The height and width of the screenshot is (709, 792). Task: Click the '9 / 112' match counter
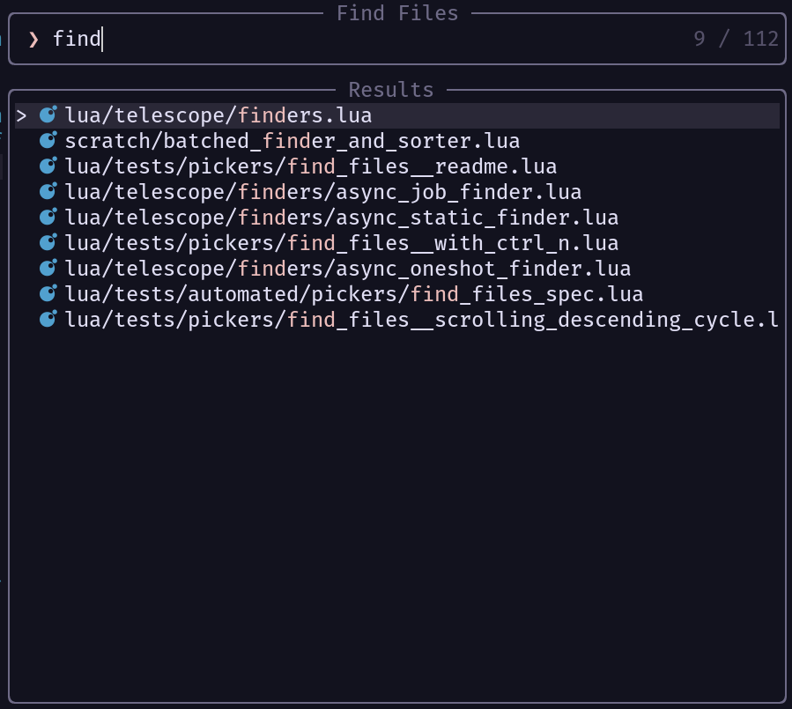tap(736, 39)
